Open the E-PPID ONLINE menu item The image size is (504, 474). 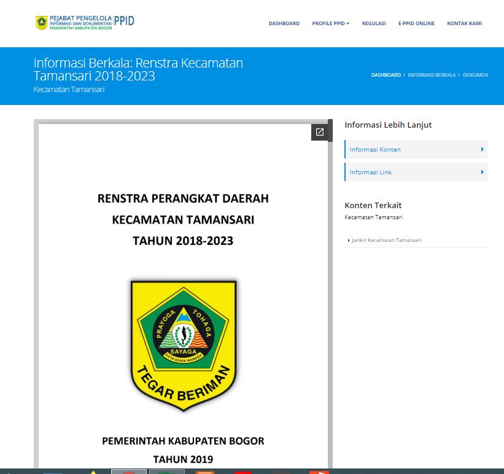click(416, 23)
